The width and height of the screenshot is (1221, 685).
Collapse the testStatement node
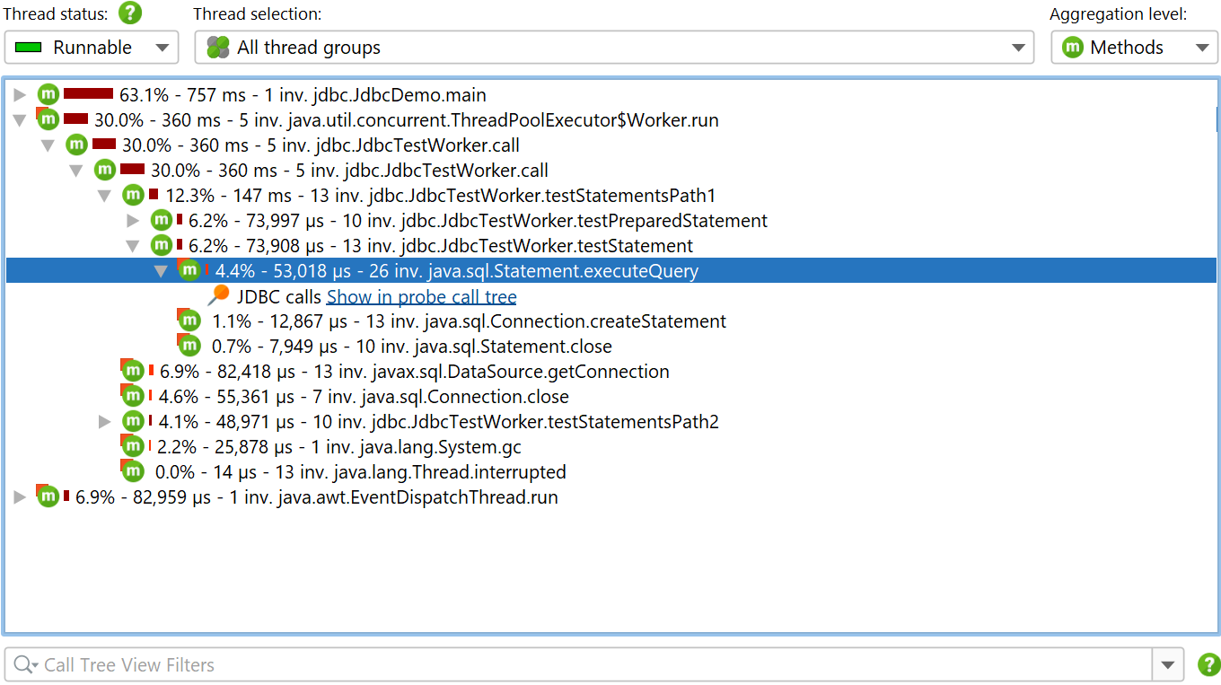coord(133,246)
